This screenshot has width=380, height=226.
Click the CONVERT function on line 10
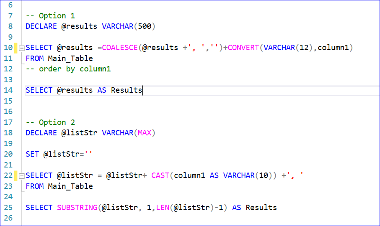click(x=243, y=48)
